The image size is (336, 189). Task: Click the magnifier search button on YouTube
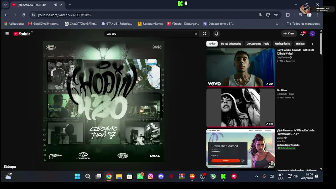point(204,34)
